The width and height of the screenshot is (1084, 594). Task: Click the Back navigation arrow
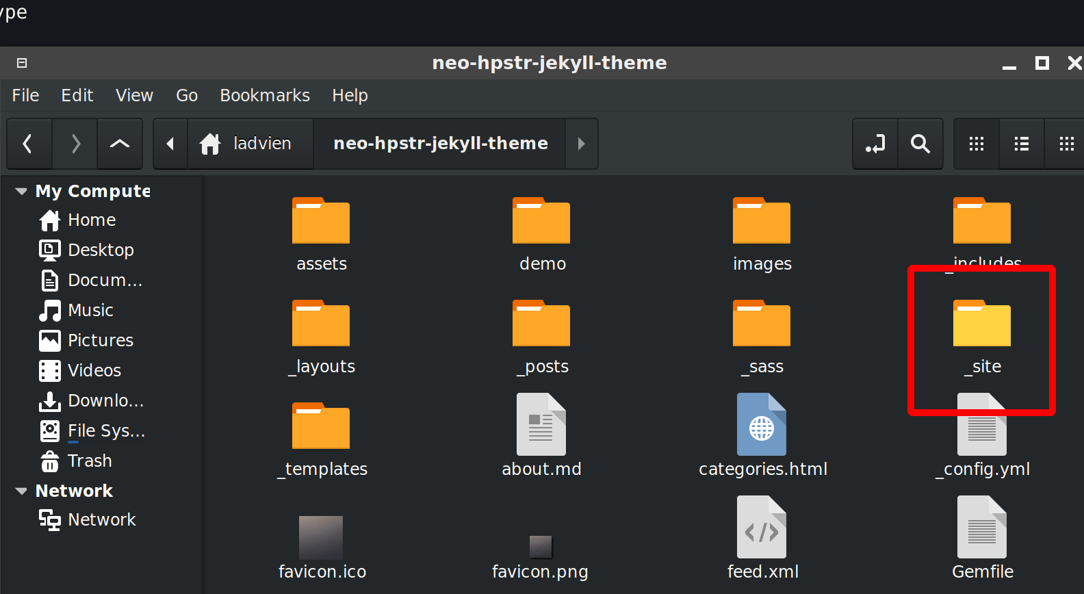tap(29, 144)
